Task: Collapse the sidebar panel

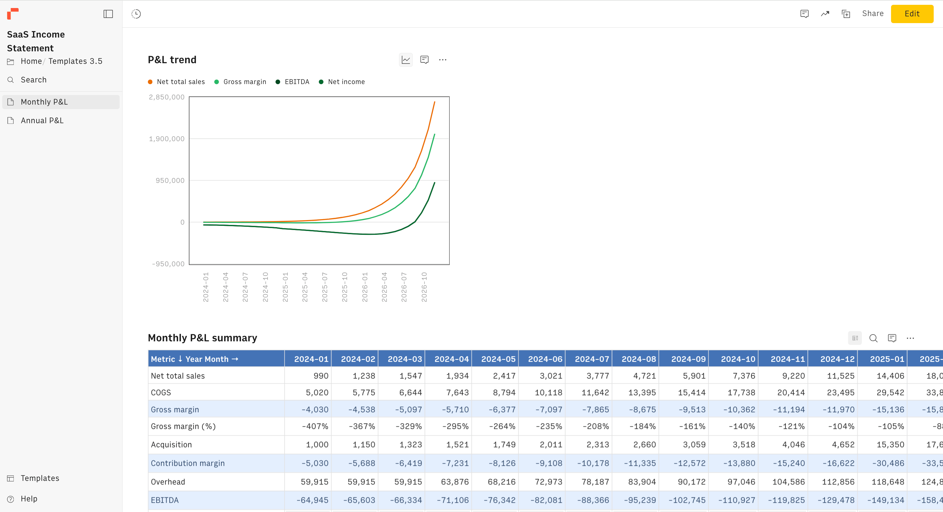Action: [x=108, y=14]
